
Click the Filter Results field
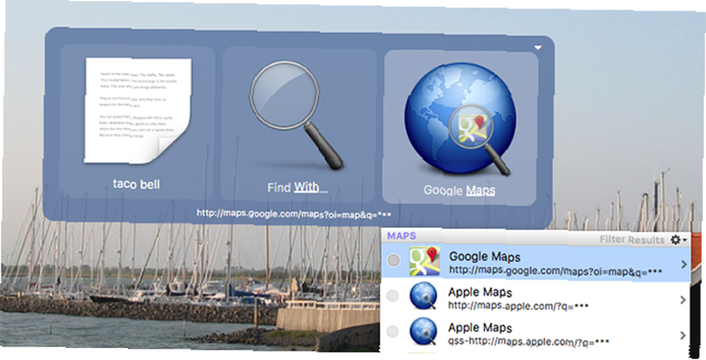point(632,240)
